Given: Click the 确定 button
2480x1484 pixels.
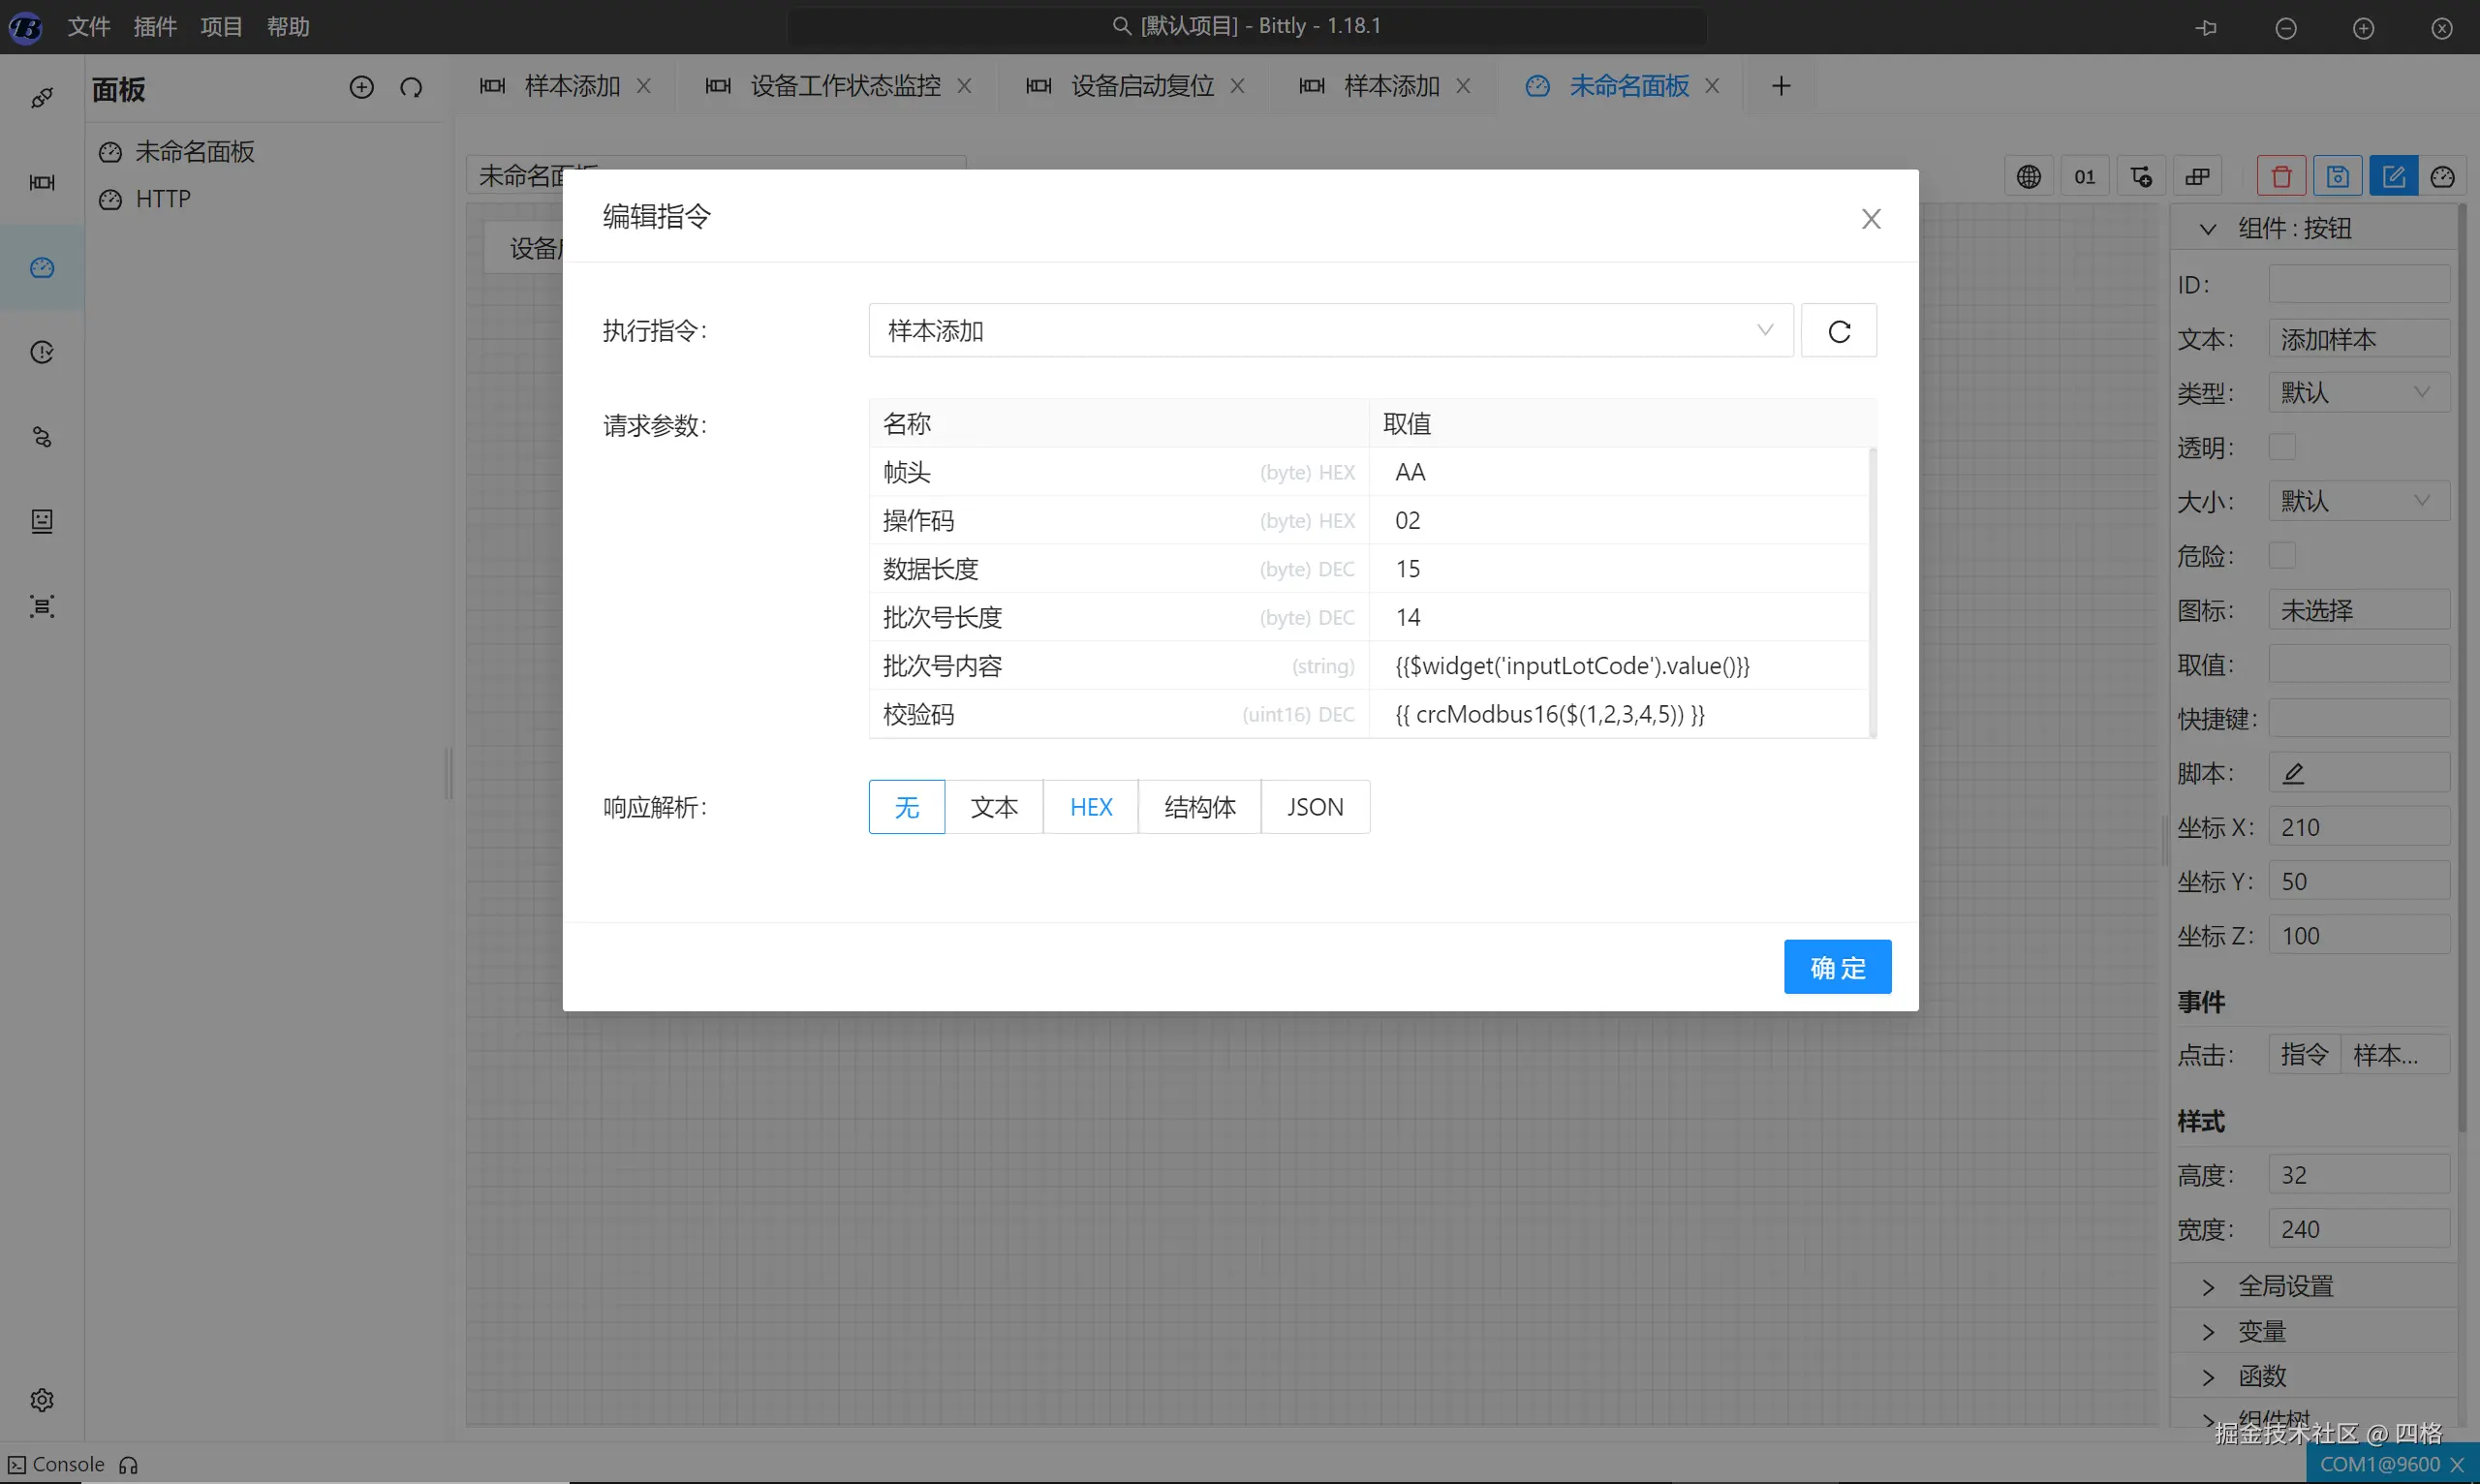Looking at the screenshot, I should tap(1837, 967).
